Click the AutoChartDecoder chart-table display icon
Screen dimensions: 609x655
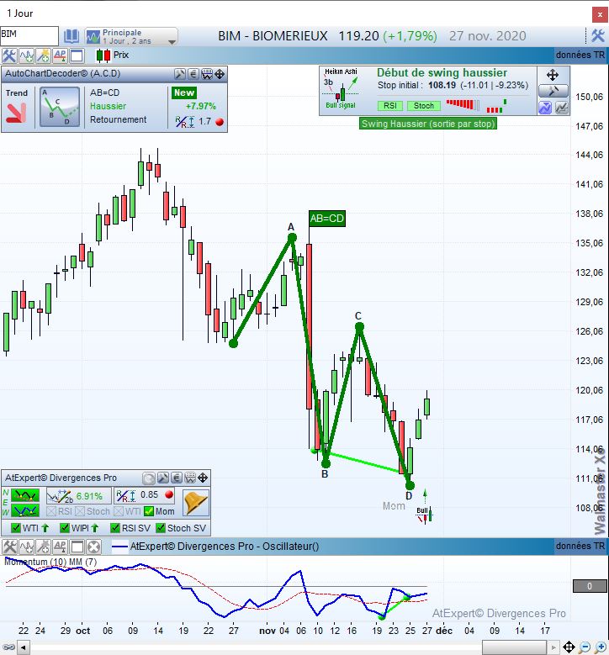(207, 74)
